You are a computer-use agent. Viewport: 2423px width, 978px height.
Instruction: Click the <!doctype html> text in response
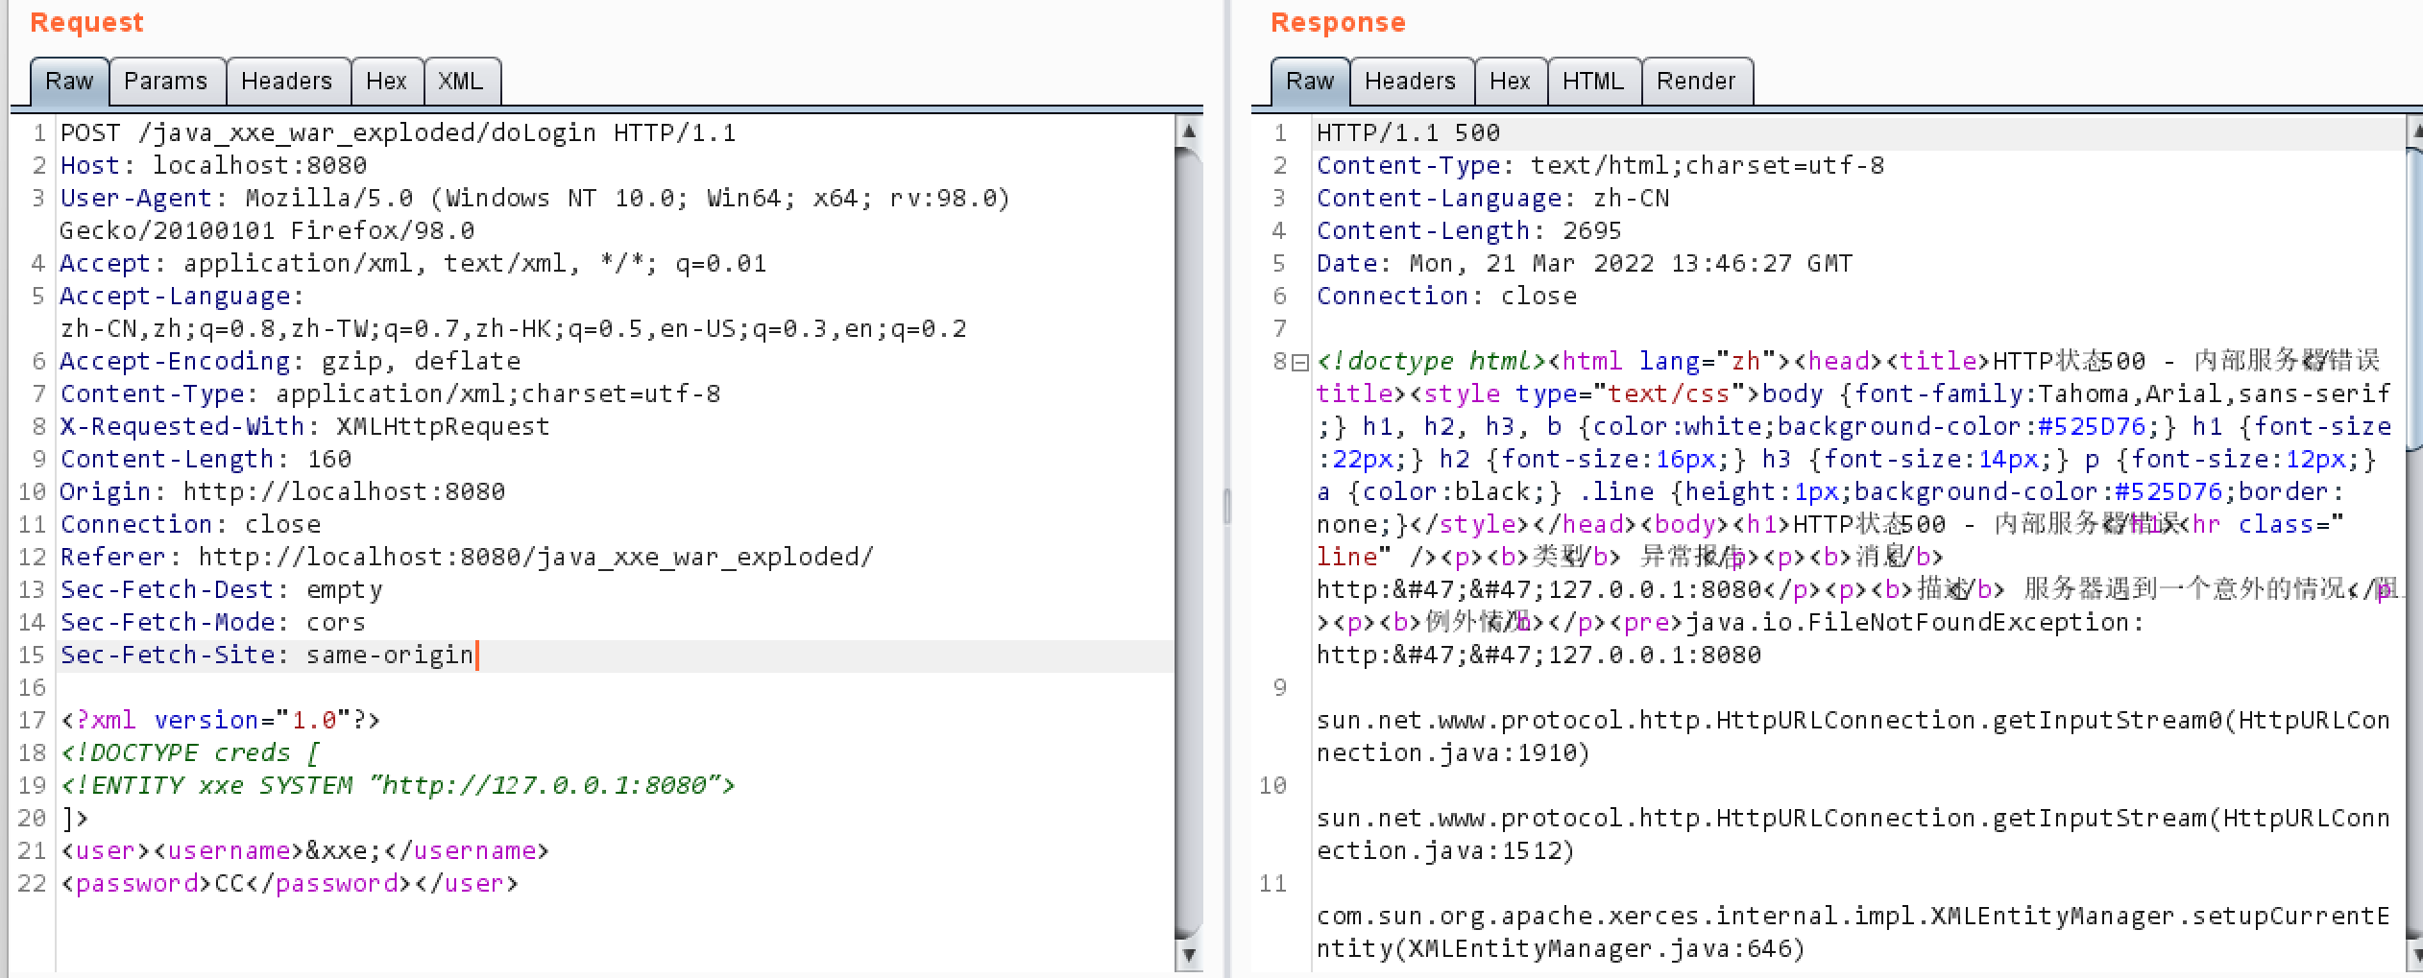[1431, 361]
